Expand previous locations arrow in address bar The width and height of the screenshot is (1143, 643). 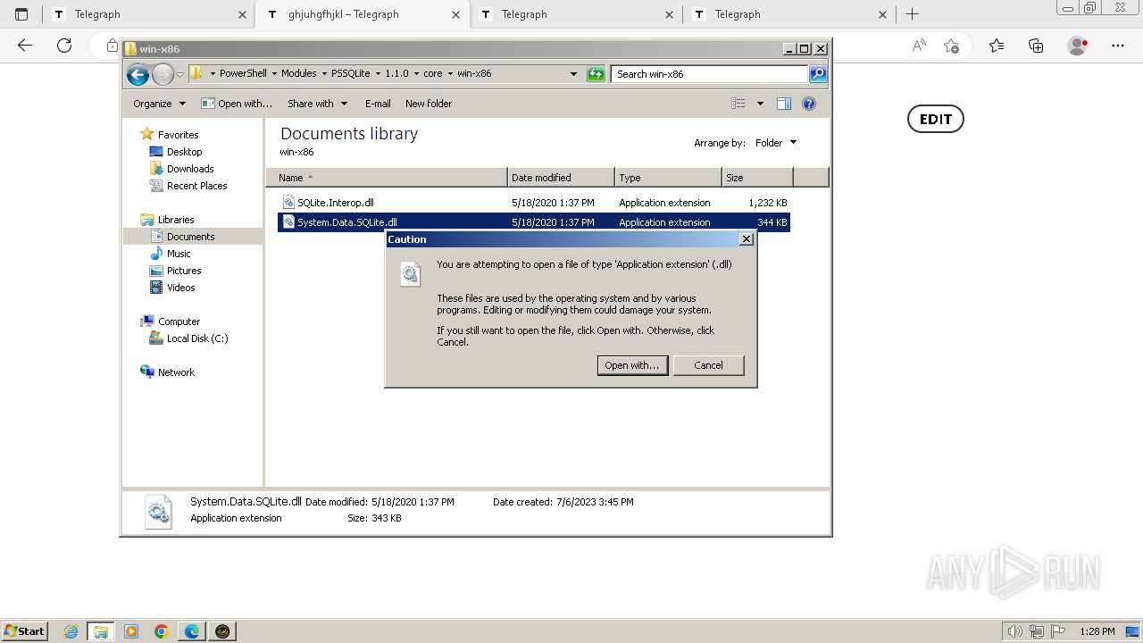click(x=573, y=74)
